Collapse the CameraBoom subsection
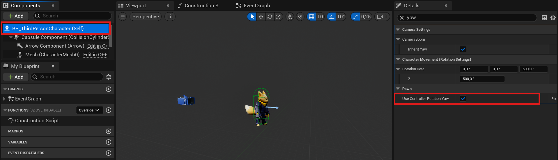Image resolution: width=558 pixels, height=160 pixels. [x=398, y=39]
